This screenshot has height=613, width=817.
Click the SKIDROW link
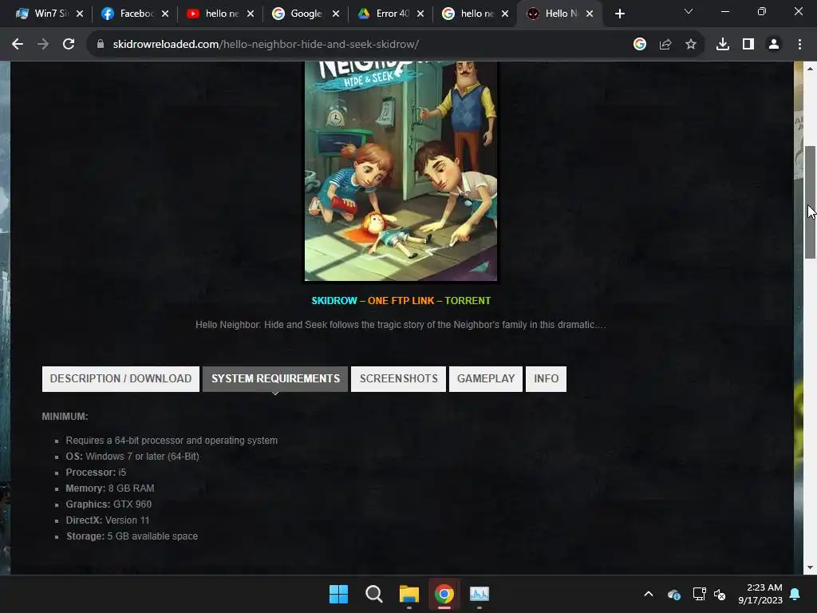click(x=334, y=301)
